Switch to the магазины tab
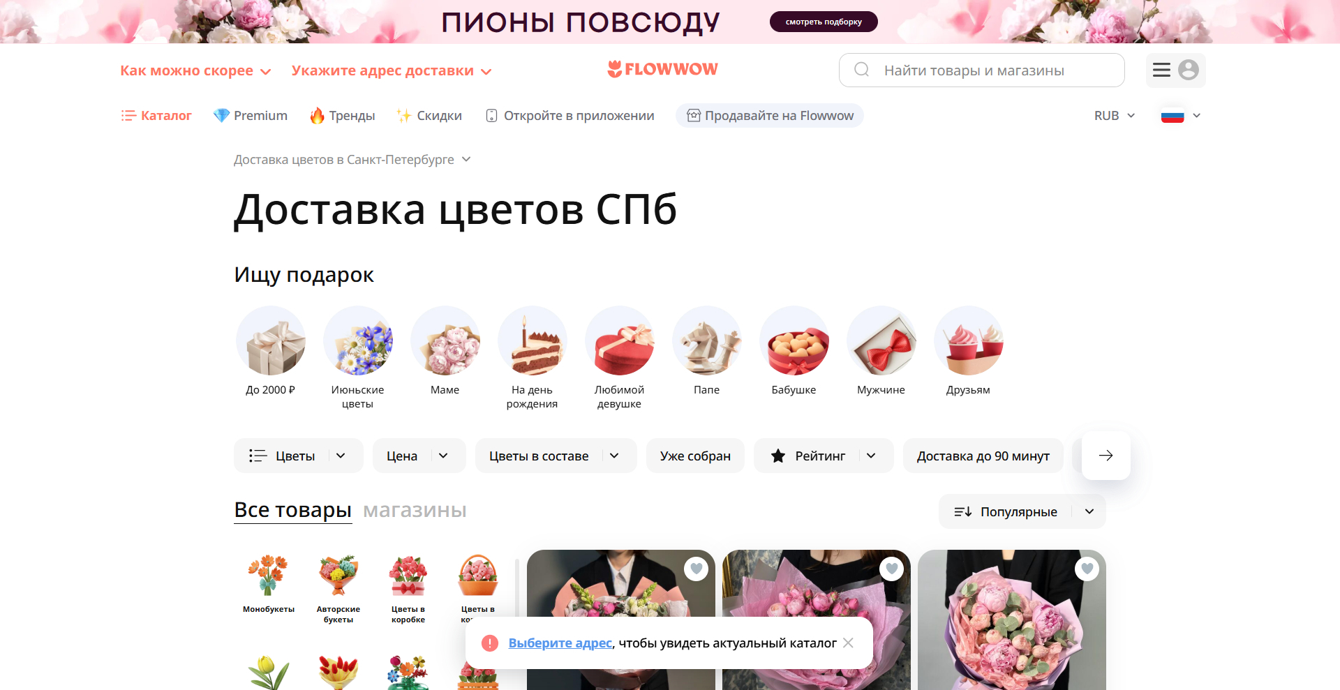Image resolution: width=1340 pixels, height=690 pixels. coord(415,510)
